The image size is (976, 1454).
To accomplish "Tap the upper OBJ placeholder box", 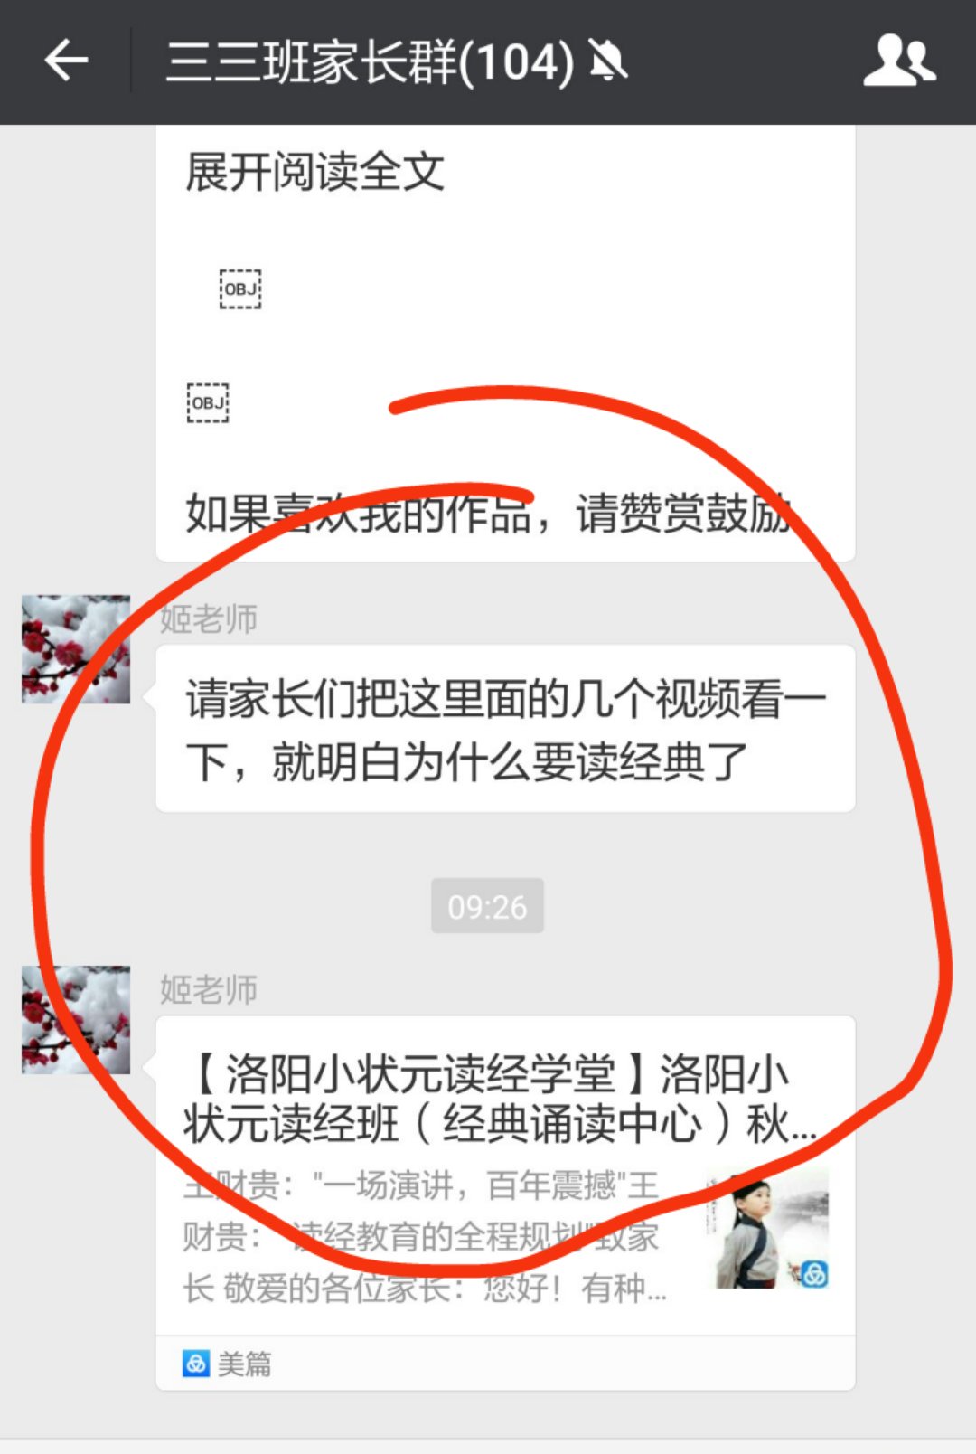I will tap(240, 289).
